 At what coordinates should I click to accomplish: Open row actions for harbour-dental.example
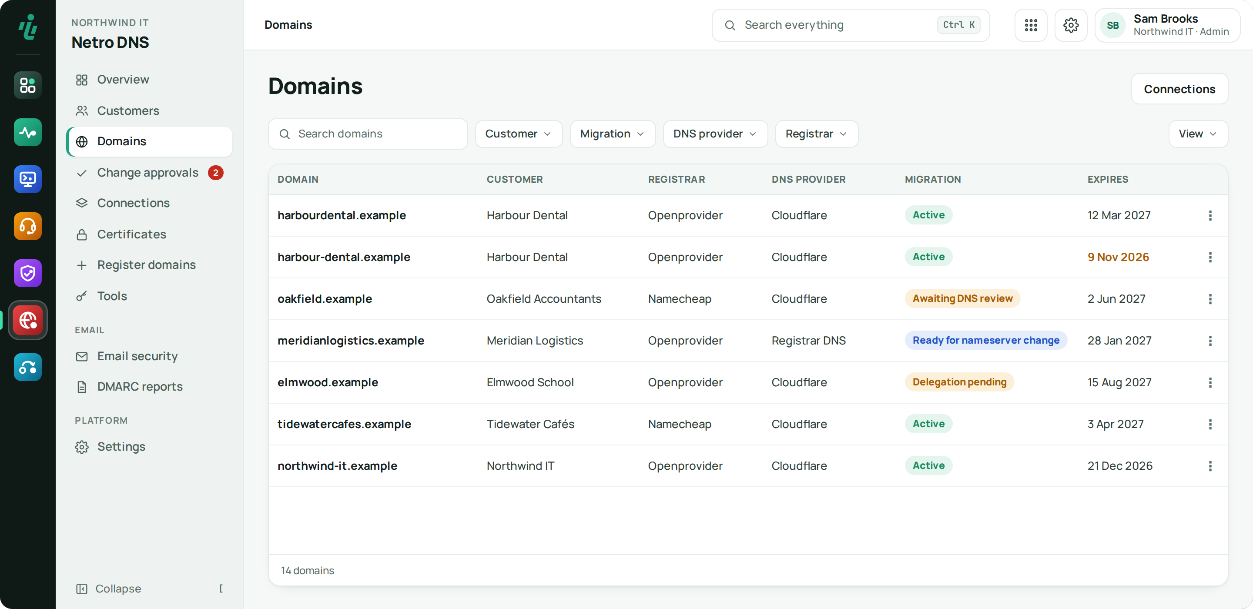coord(1209,258)
